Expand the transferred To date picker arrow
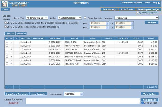 coord(132,27)
